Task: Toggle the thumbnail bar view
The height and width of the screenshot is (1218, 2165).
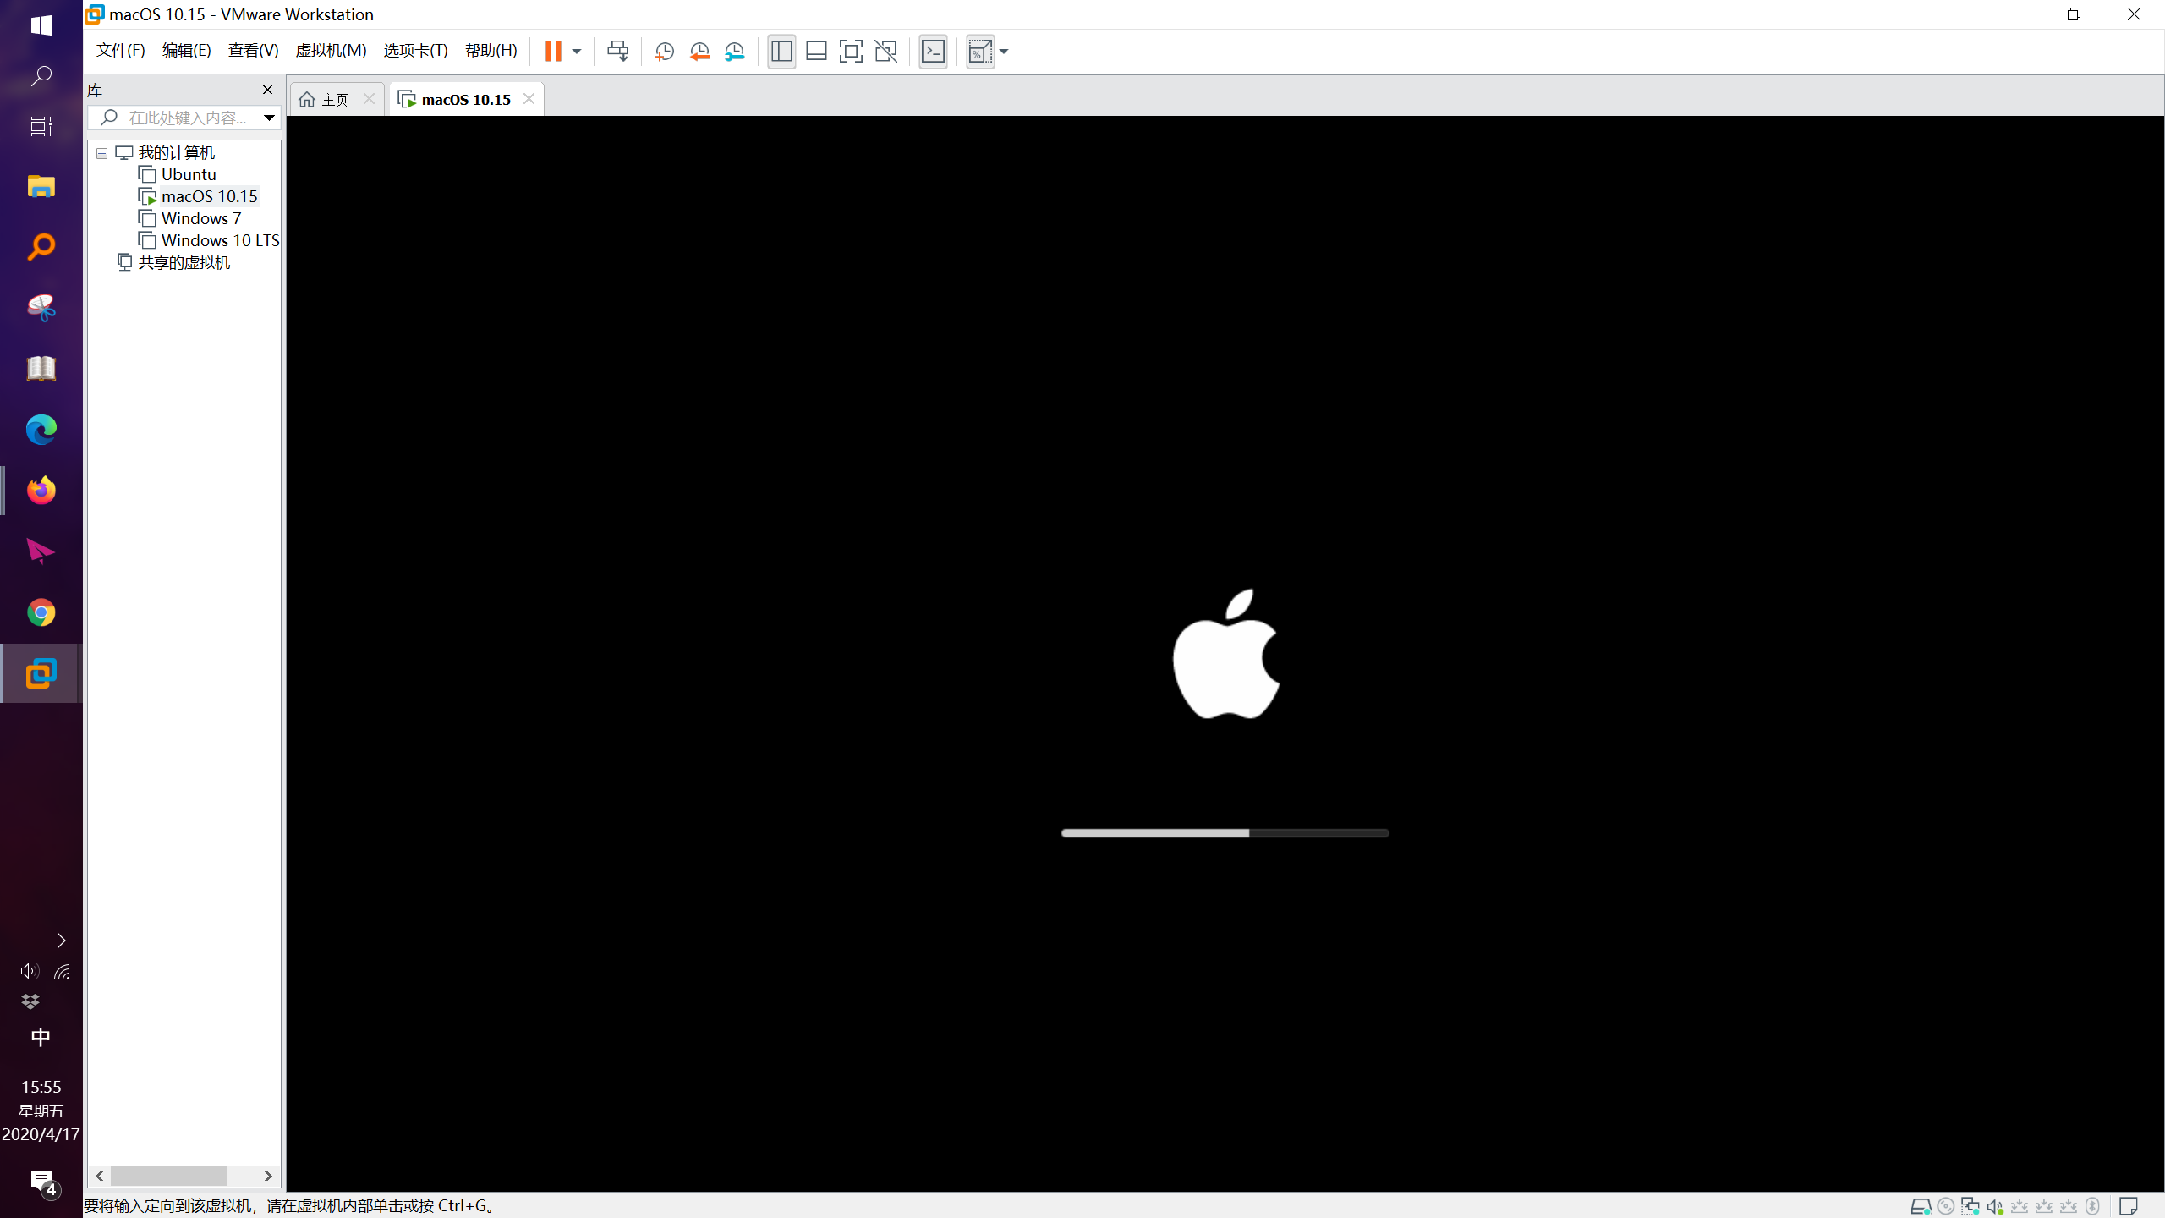Action: (x=816, y=52)
